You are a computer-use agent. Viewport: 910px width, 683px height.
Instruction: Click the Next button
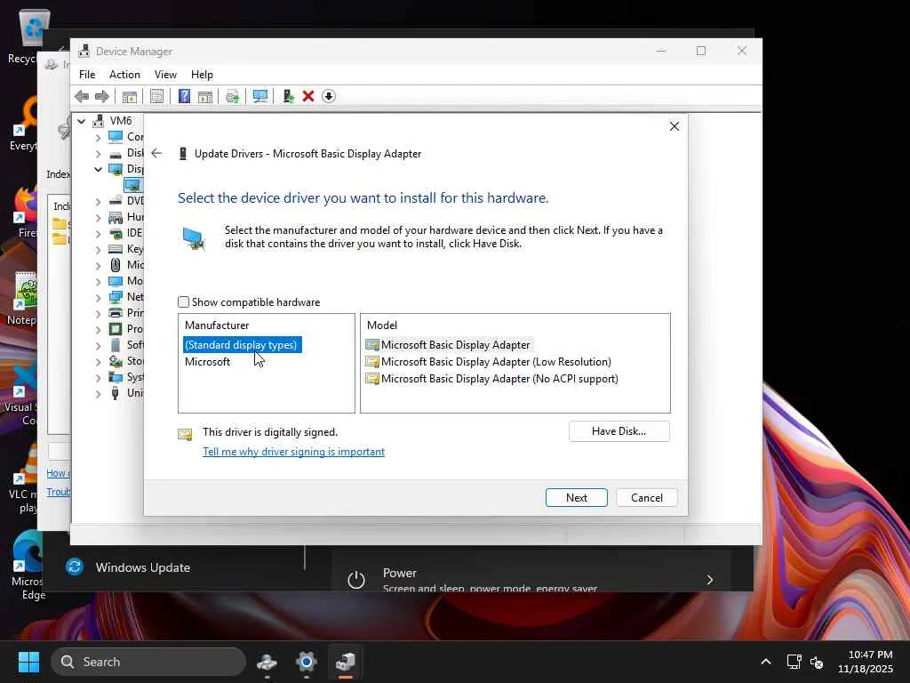[576, 498]
